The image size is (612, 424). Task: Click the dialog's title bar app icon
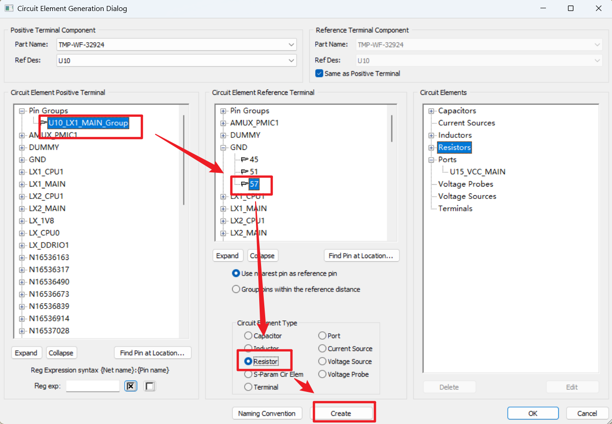coord(9,8)
